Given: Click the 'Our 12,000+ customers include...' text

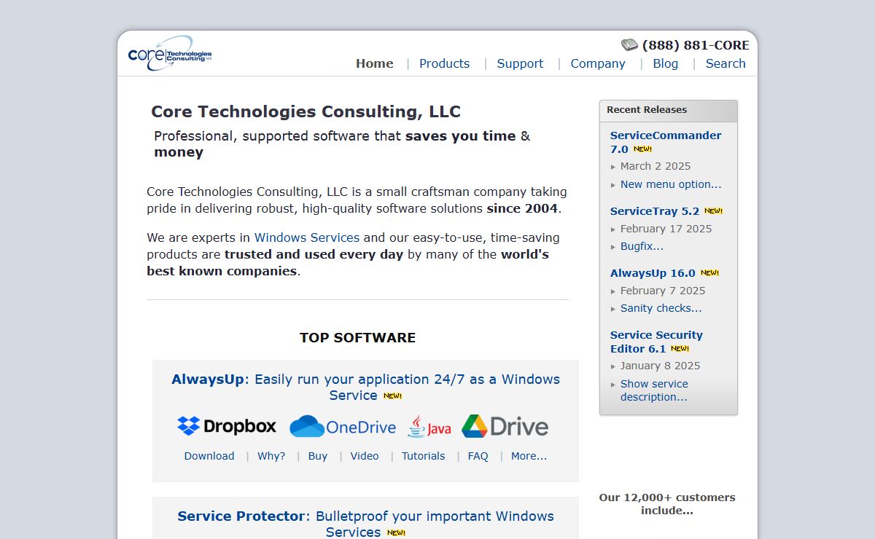Looking at the screenshot, I should tap(667, 504).
